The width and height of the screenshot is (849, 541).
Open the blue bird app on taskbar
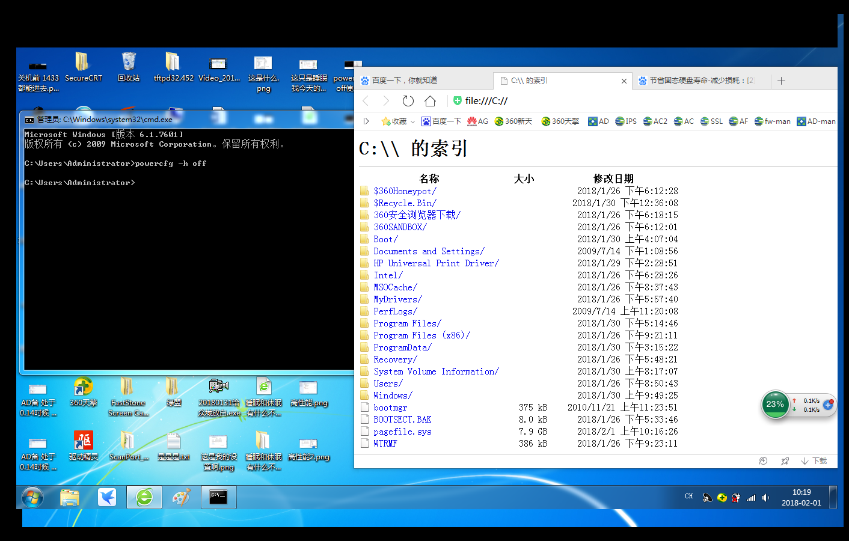point(107,498)
